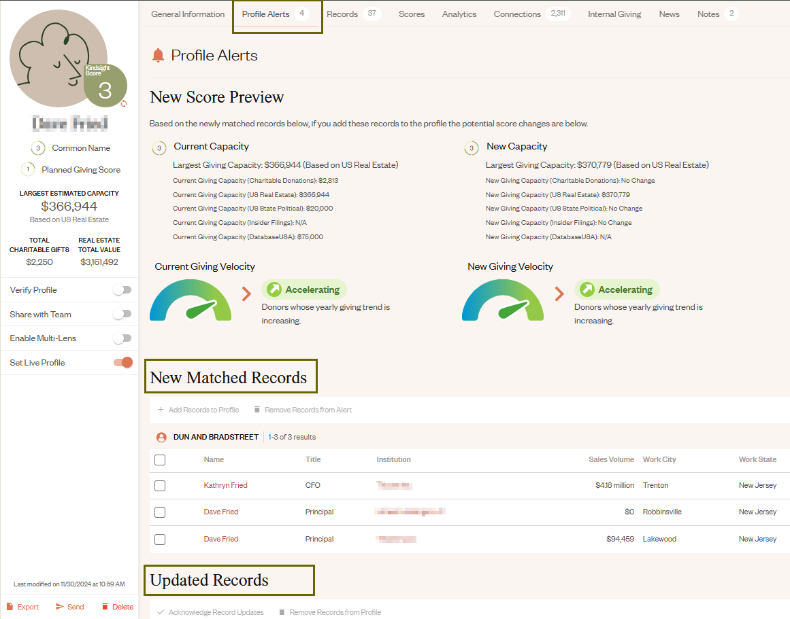Disable the Set Live Profile toggle

pyautogui.click(x=121, y=362)
